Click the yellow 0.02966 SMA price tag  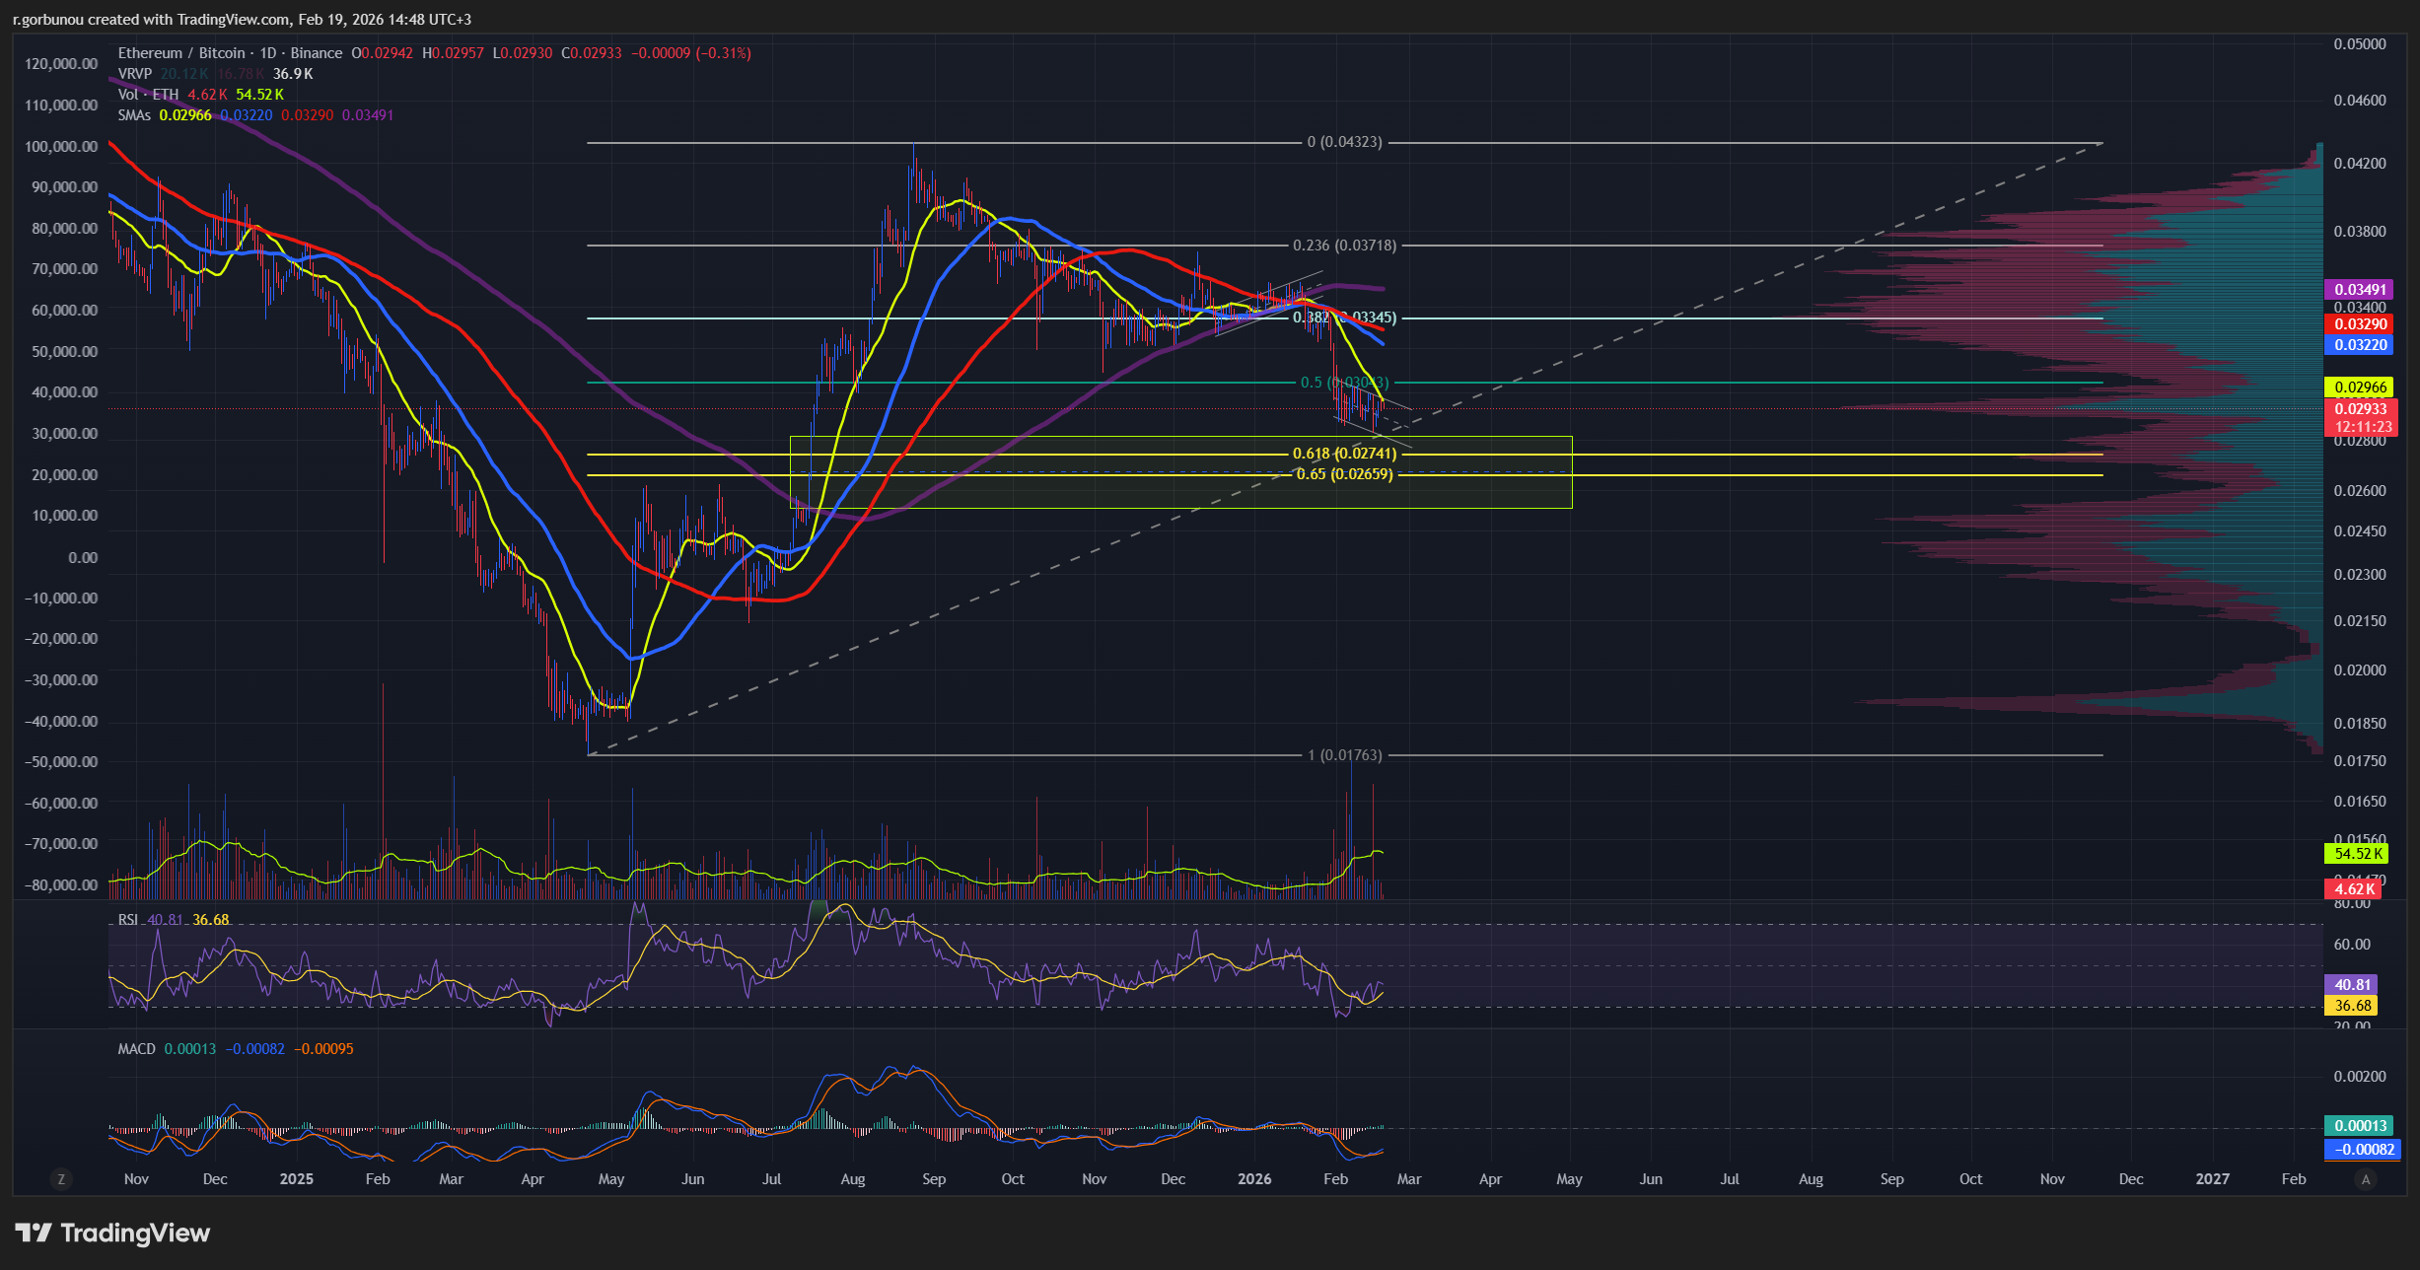[x=2360, y=388]
